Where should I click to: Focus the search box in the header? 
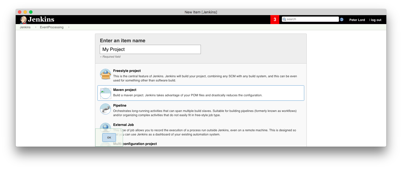pyautogui.click(x=310, y=19)
